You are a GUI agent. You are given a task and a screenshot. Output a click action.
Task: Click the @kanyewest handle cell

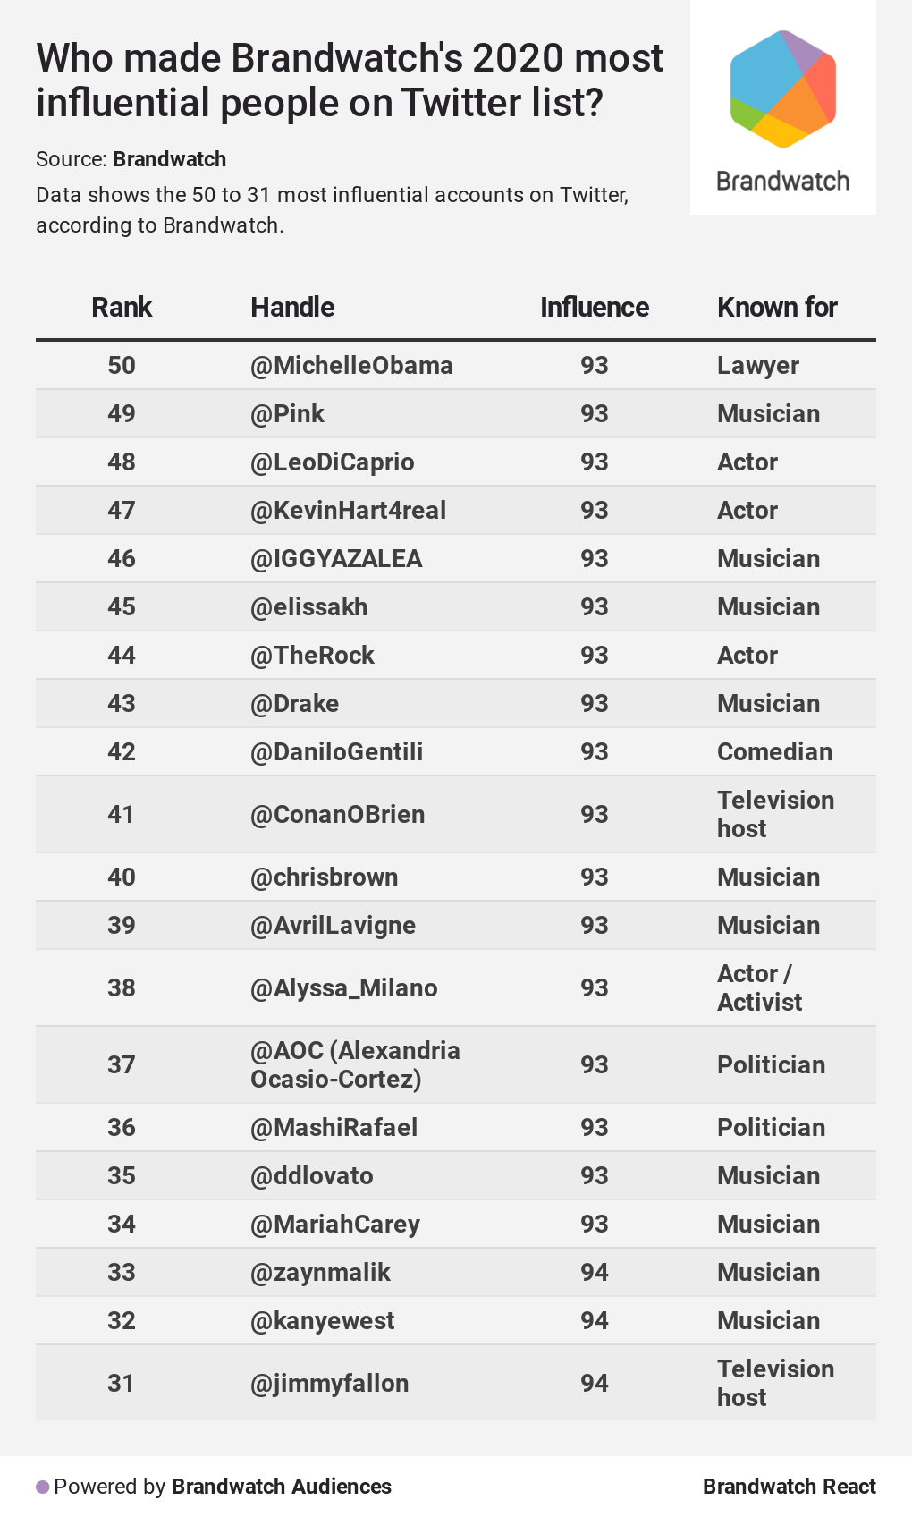[x=322, y=1321]
